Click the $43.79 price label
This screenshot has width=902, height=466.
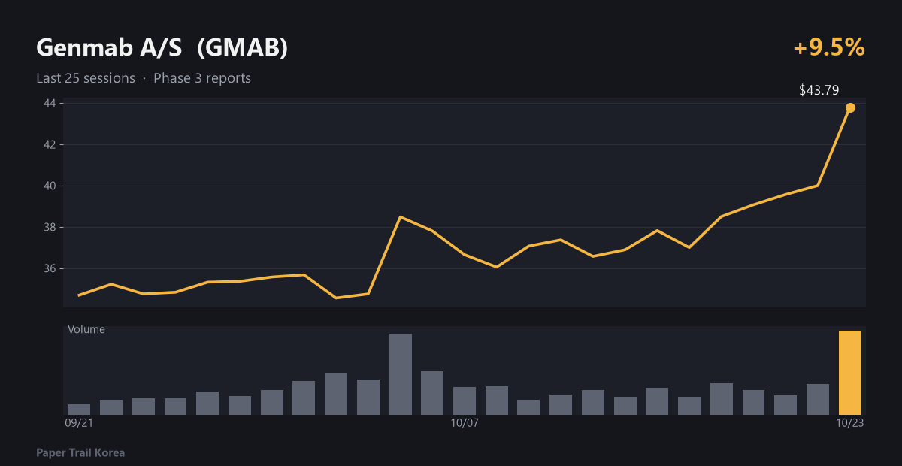[x=819, y=90]
